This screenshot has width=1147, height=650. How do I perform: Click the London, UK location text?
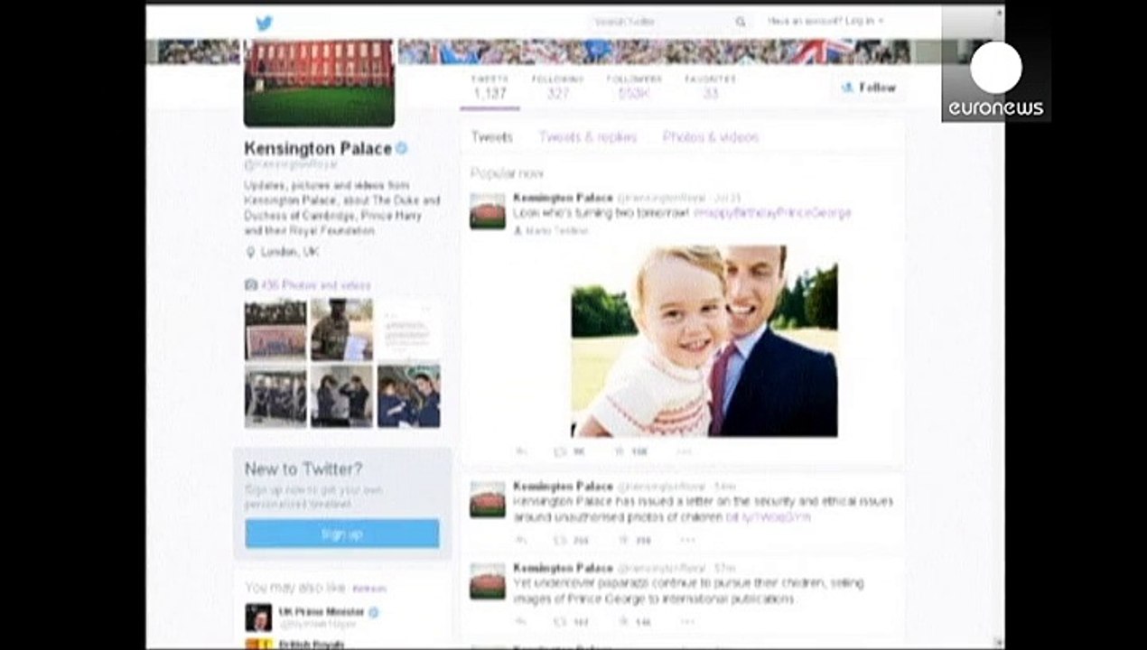pyautogui.click(x=289, y=253)
